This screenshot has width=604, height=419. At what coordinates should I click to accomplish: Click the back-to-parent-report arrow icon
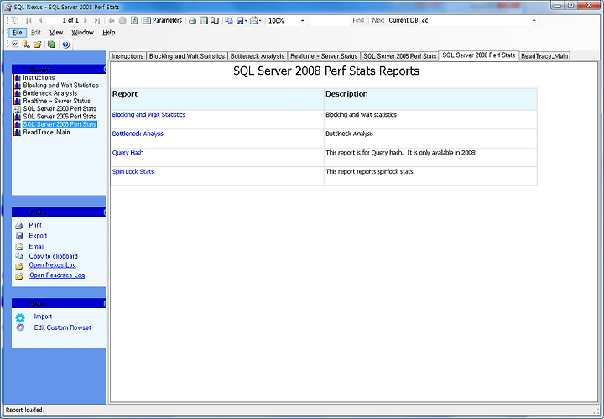(x=112, y=20)
